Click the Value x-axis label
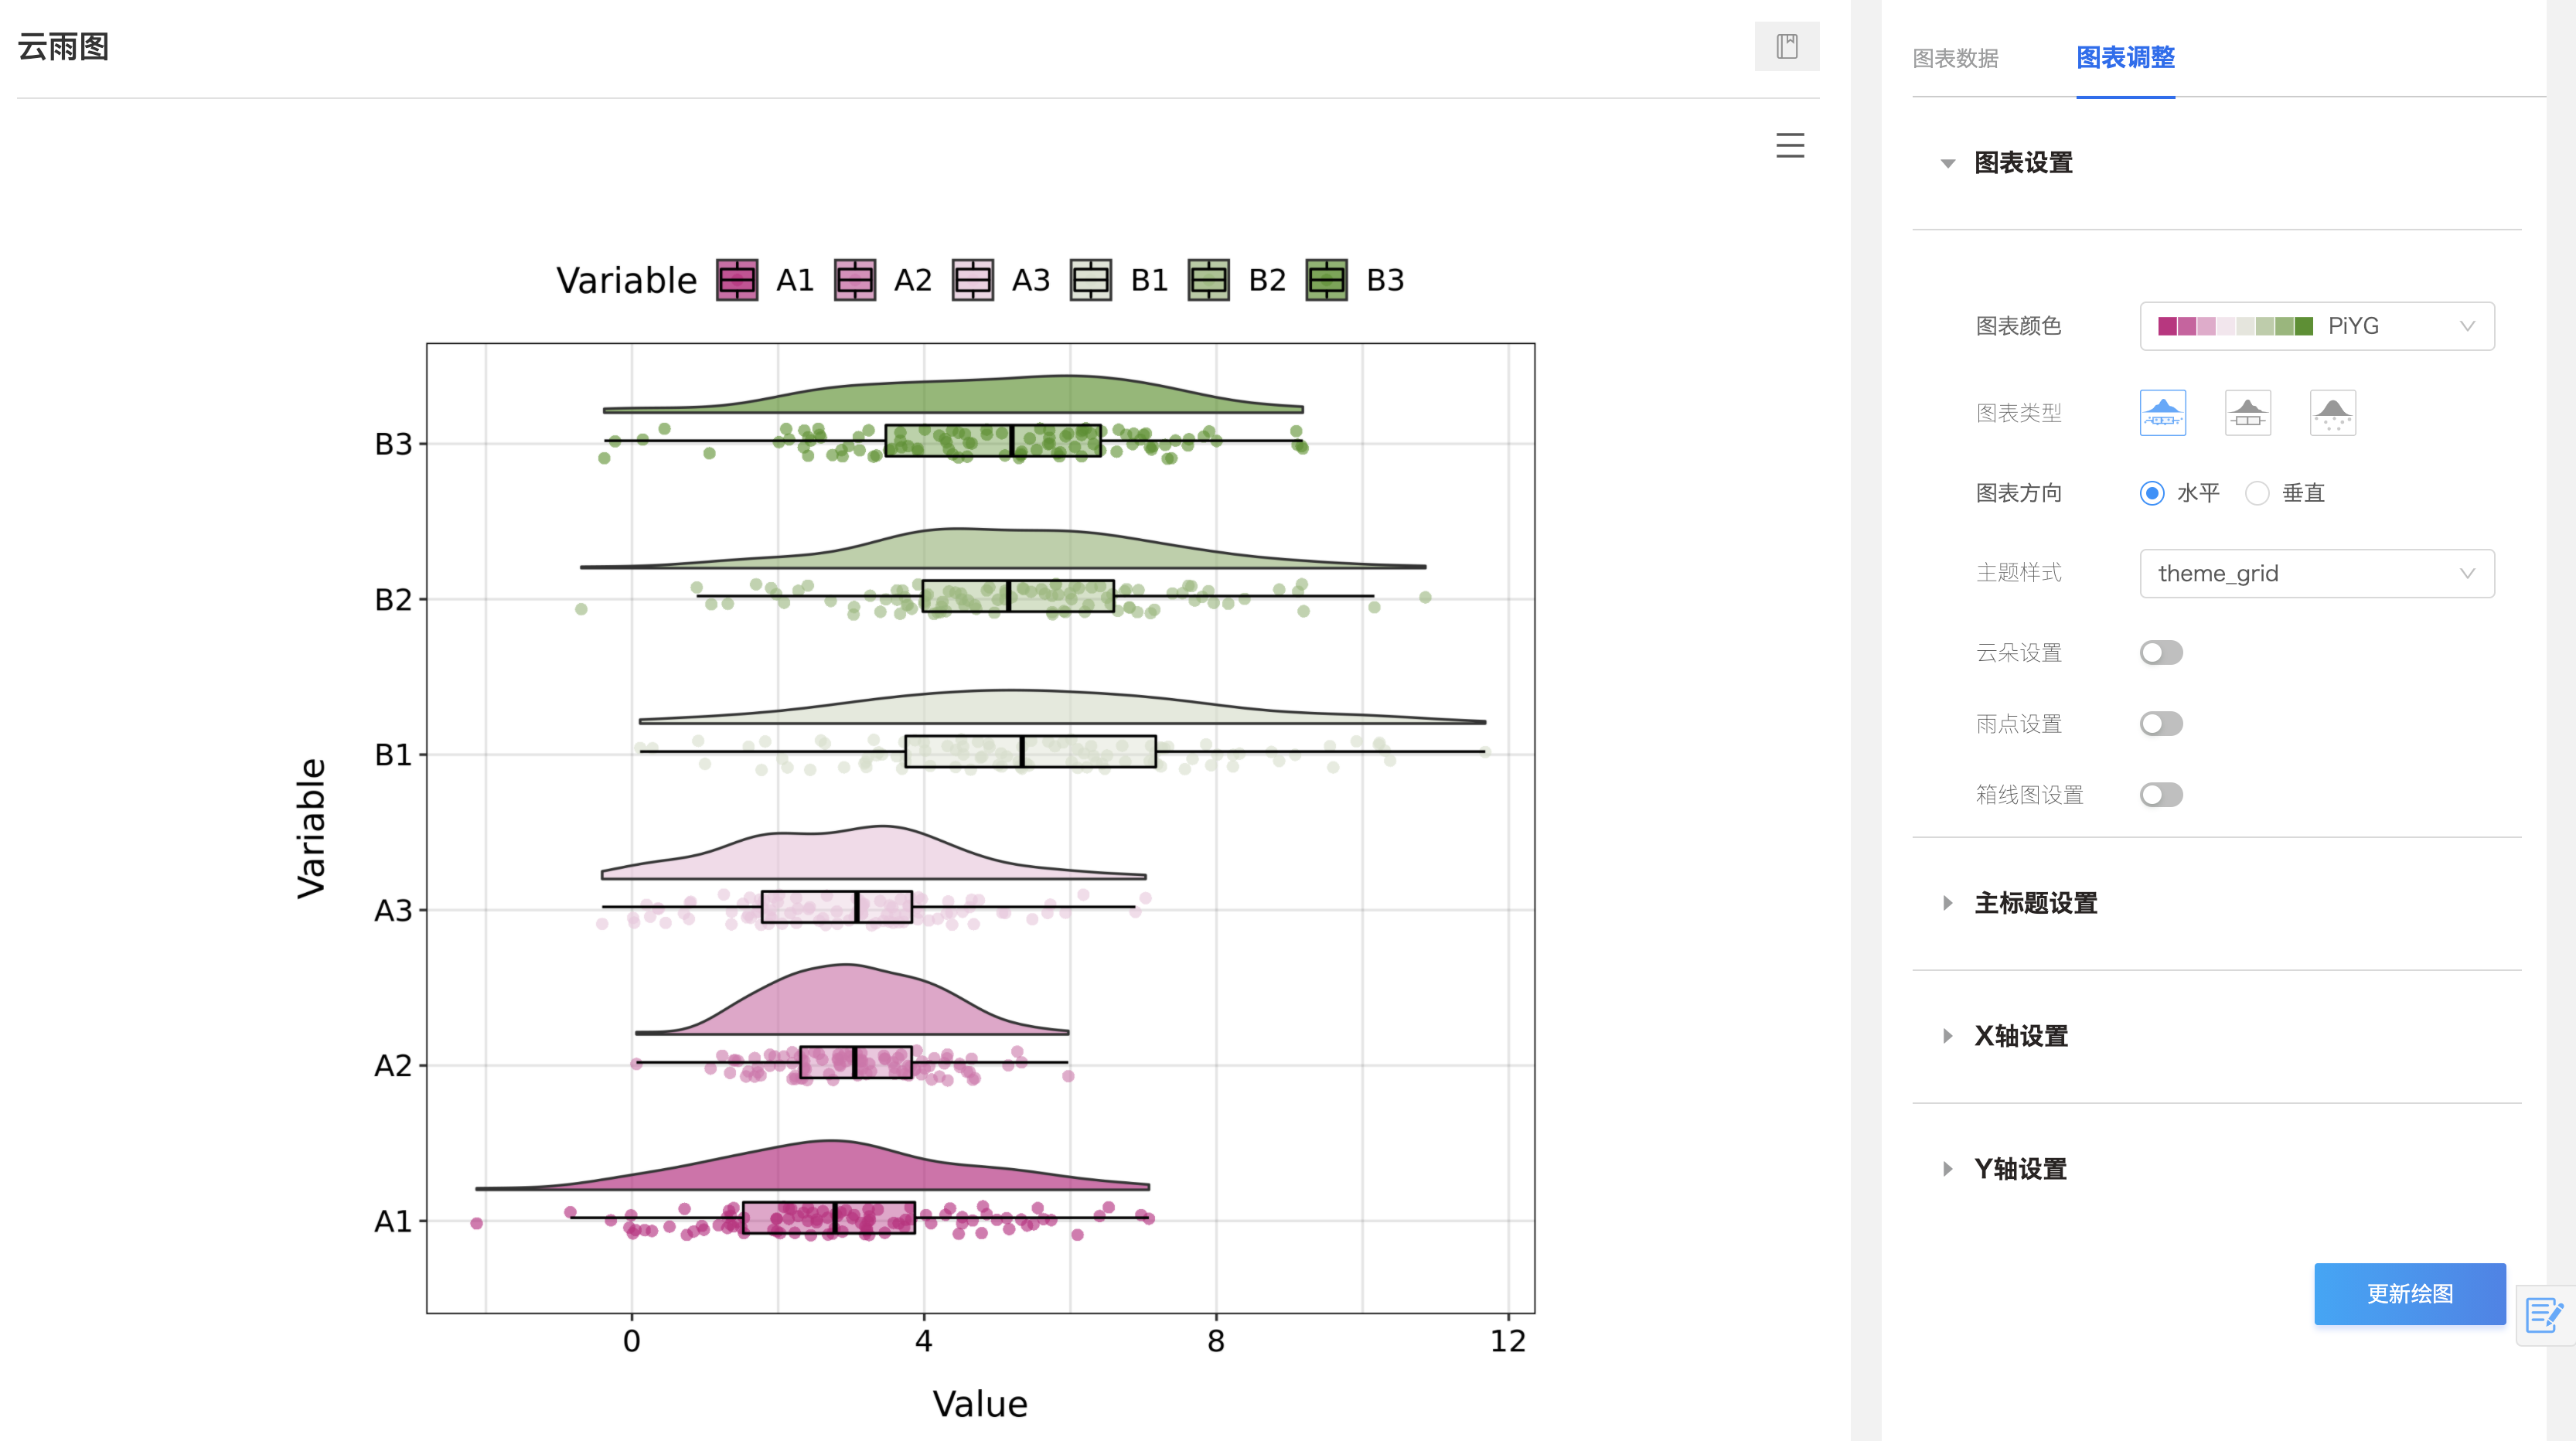Viewport: 2576px width, 1441px height. point(980,1404)
